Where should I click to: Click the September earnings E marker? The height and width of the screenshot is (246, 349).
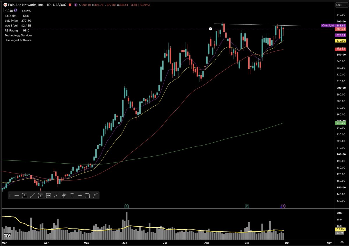(247, 206)
